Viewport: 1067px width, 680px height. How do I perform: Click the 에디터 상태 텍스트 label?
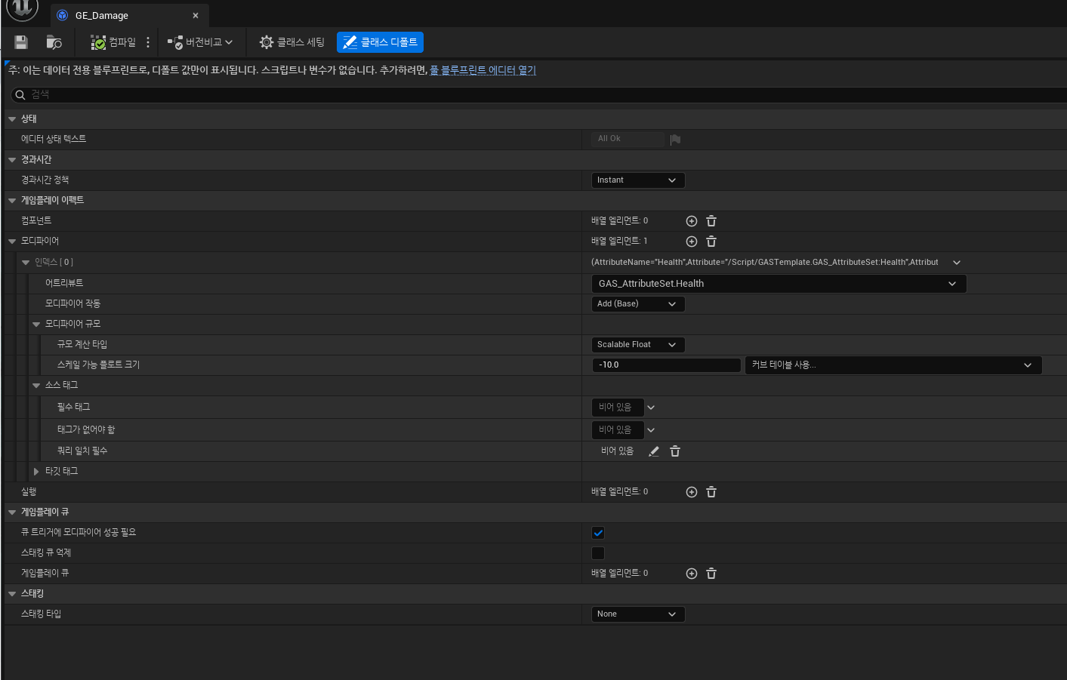pos(54,139)
